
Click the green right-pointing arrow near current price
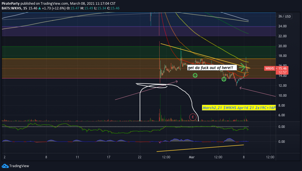[x=242, y=67]
